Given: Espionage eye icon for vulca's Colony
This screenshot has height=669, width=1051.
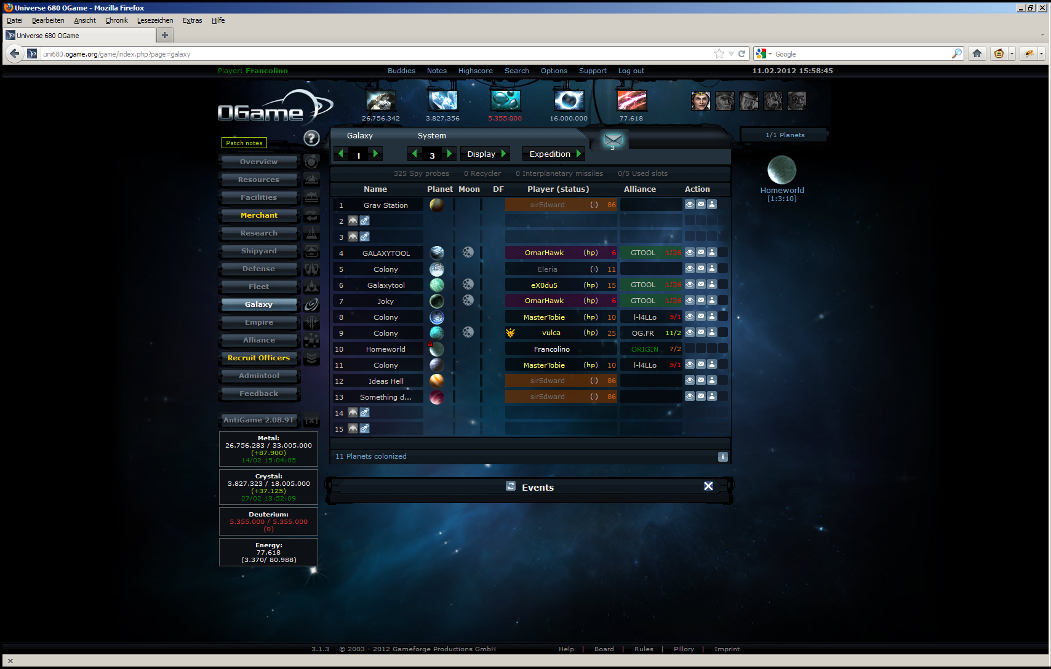Looking at the screenshot, I should pyautogui.click(x=690, y=332).
